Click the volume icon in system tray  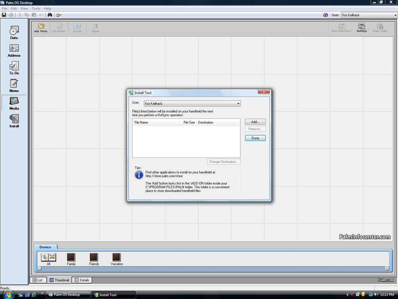tap(376, 295)
